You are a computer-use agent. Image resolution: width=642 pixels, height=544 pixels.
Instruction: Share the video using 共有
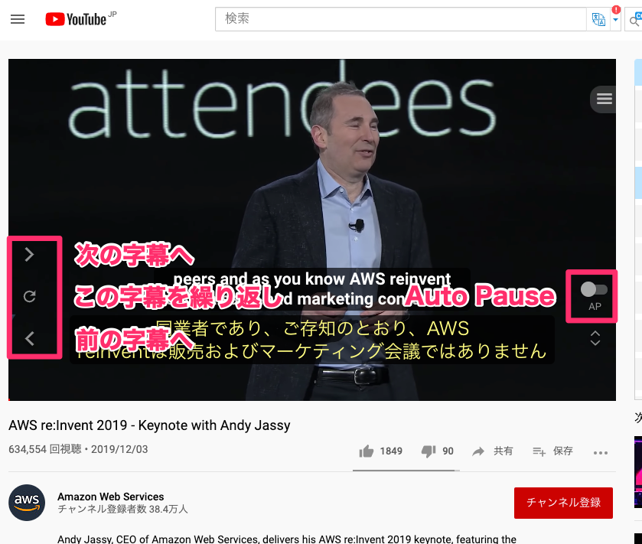[x=493, y=451]
